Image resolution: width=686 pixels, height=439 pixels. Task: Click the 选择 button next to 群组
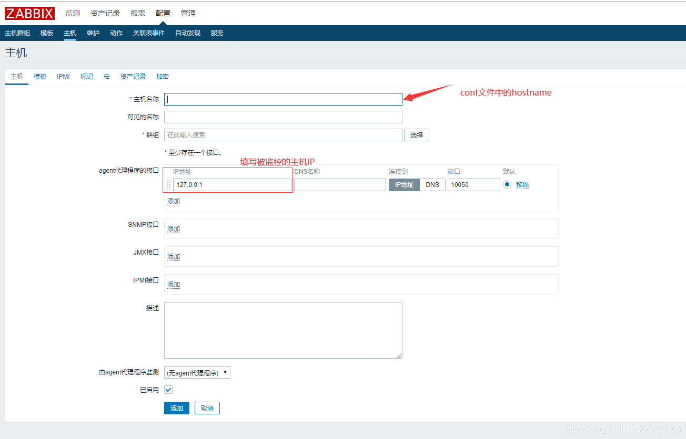tap(417, 135)
